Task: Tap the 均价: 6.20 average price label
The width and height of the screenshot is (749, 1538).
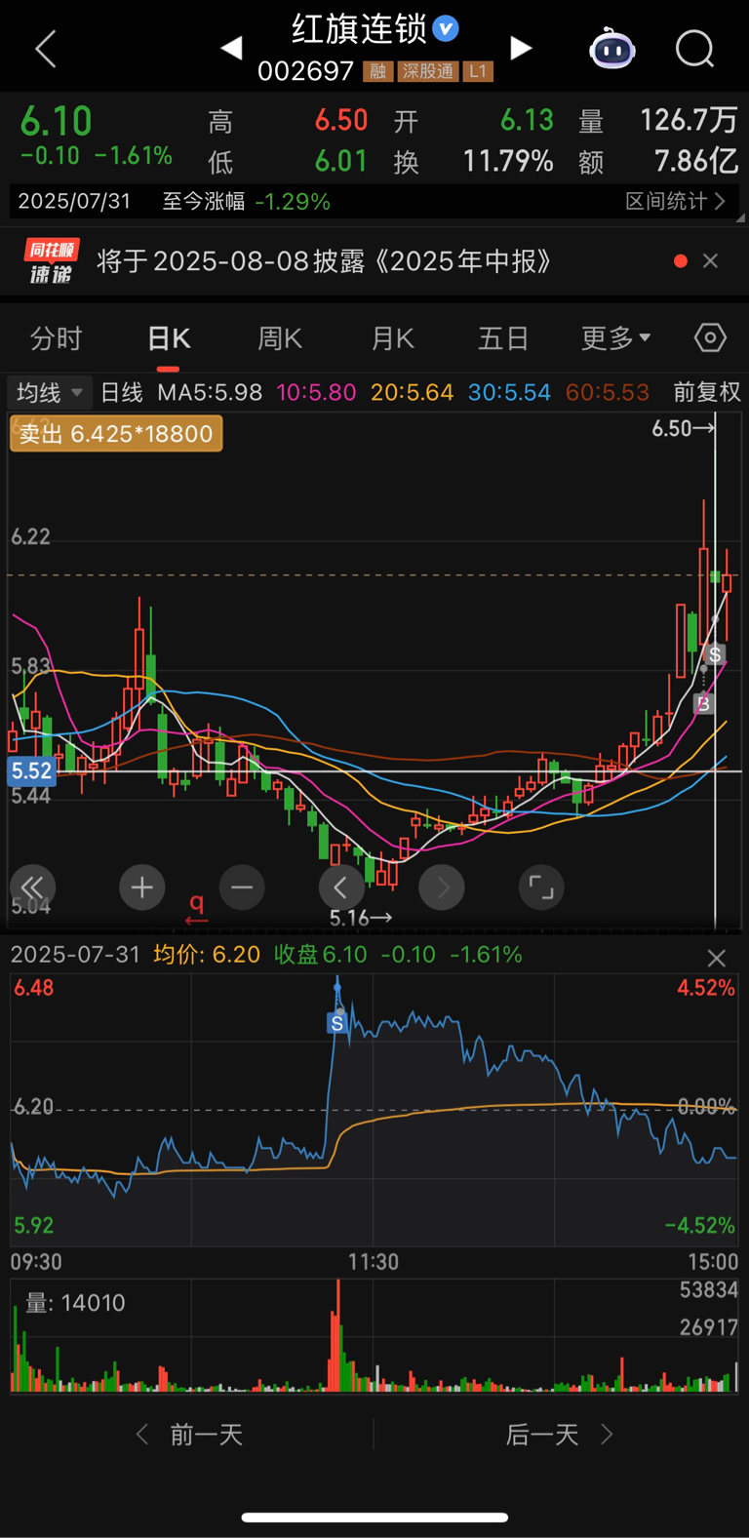Action: (x=207, y=954)
